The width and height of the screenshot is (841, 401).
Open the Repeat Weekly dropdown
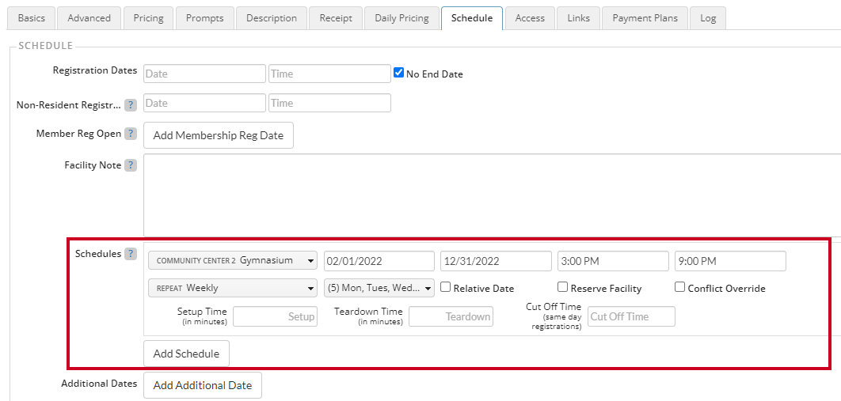[233, 288]
